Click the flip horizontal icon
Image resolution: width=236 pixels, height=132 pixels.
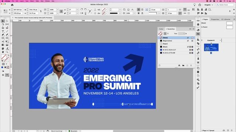click(x=81, y=13)
